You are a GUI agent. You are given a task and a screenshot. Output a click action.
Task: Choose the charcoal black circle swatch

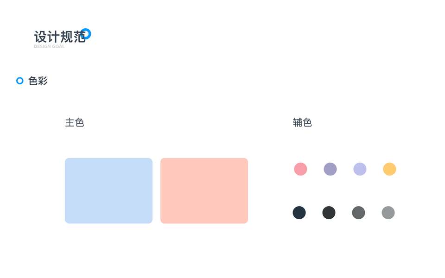coord(329,213)
